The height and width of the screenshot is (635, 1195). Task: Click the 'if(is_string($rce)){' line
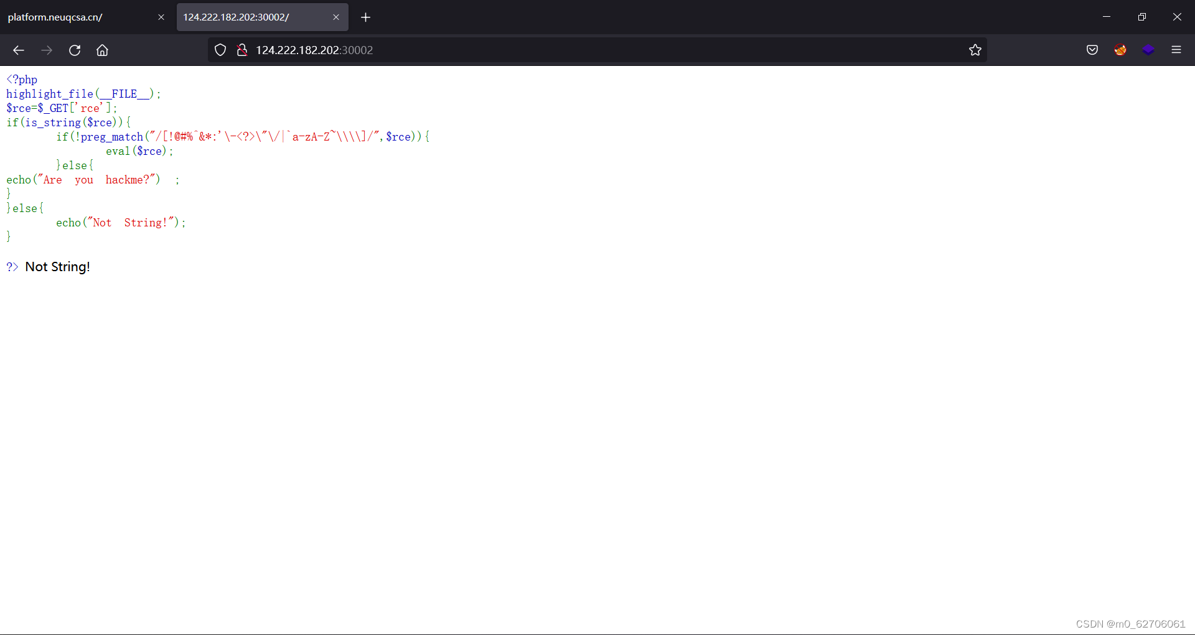tap(68, 123)
